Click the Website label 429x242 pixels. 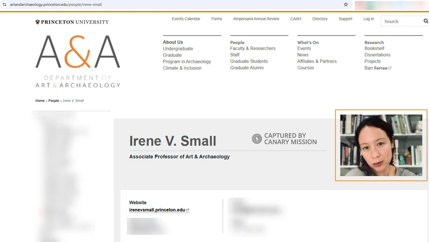coord(138,203)
